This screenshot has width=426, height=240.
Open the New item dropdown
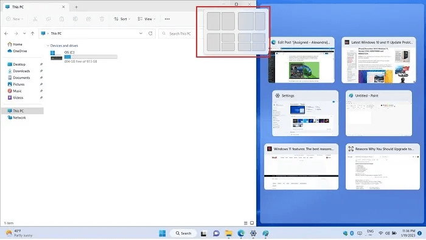[15, 19]
